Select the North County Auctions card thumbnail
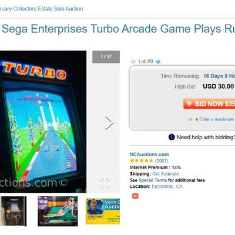Viewport: 235px width, 235px height. pyautogui.click(x=103, y=211)
